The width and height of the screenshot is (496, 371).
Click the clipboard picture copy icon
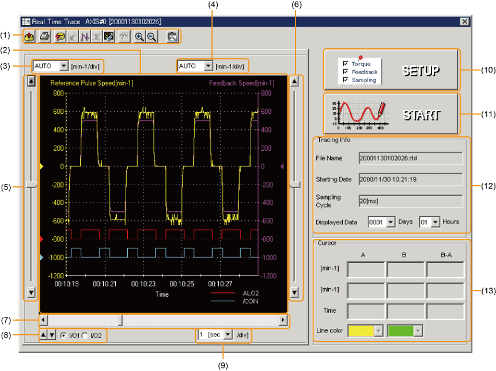click(172, 36)
